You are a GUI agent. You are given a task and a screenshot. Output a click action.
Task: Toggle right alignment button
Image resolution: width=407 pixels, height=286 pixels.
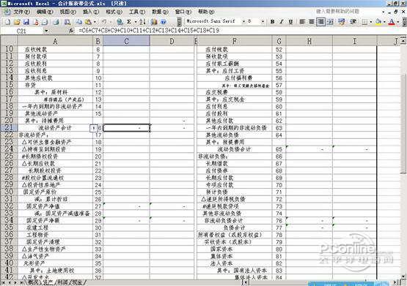320,22
